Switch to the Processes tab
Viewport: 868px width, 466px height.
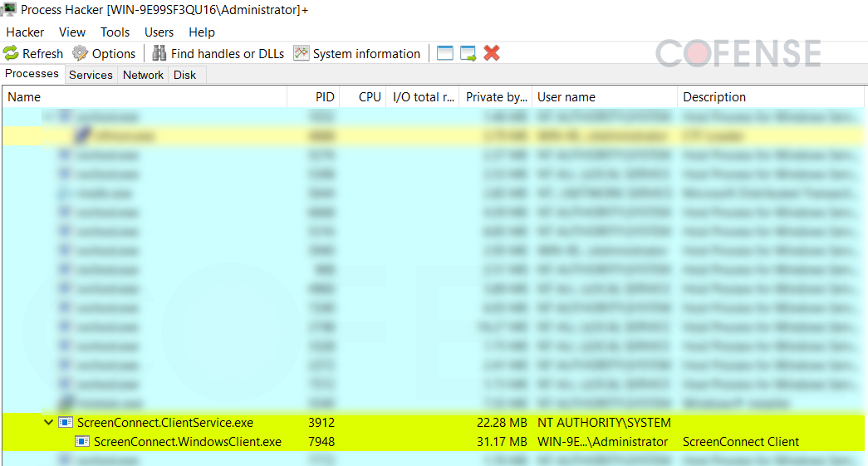(32, 74)
